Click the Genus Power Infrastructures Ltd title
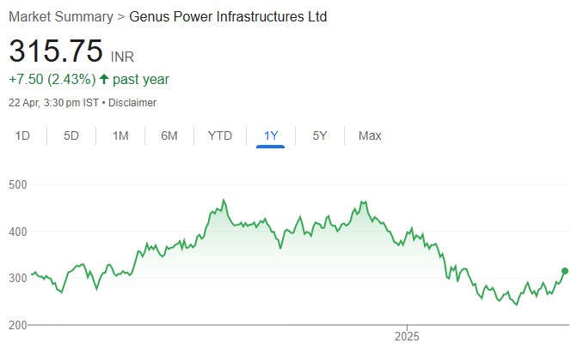577x349 pixels. coord(228,17)
